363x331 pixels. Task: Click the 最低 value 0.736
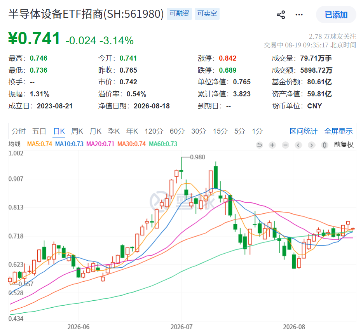click(38, 70)
